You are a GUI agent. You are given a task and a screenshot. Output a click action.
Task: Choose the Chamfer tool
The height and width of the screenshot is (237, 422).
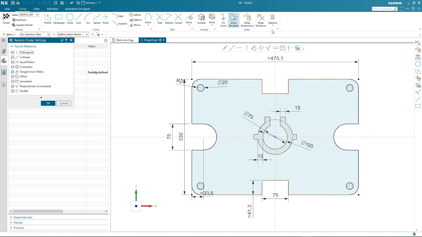119,24
